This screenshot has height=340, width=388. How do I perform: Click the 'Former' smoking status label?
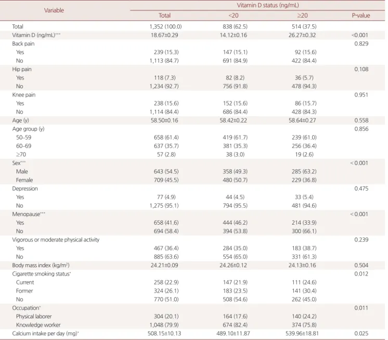24,291
